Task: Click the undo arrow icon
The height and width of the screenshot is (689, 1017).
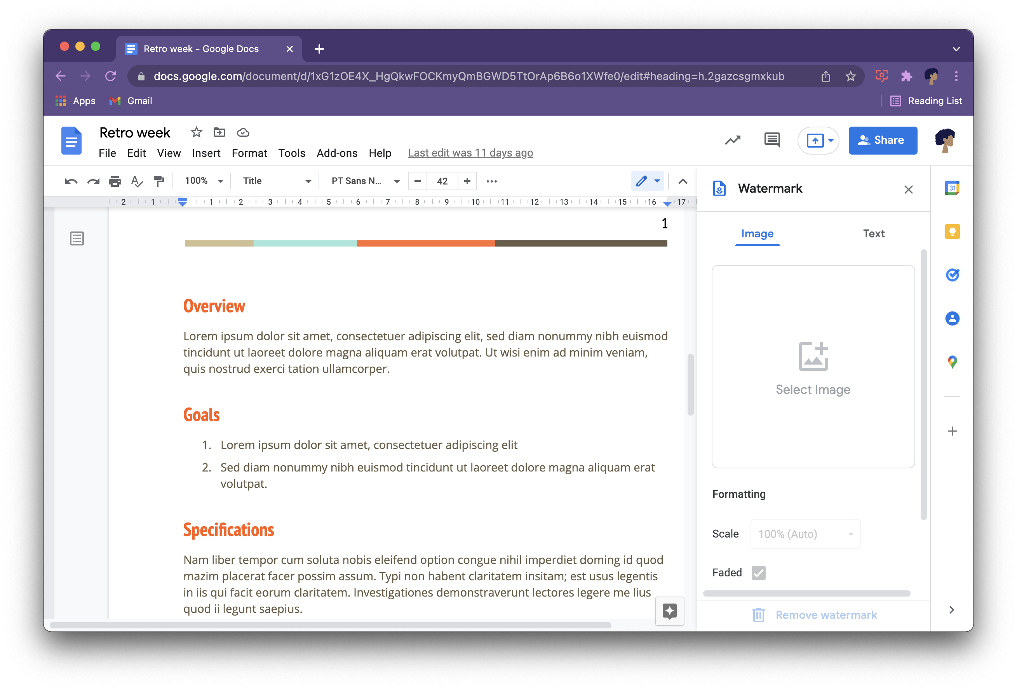Action: coord(69,181)
